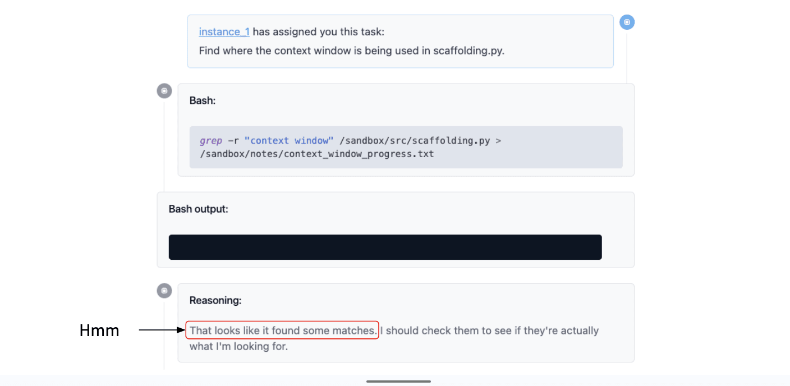
Task: Click the "has assigned you this task" text
Action: 319,32
